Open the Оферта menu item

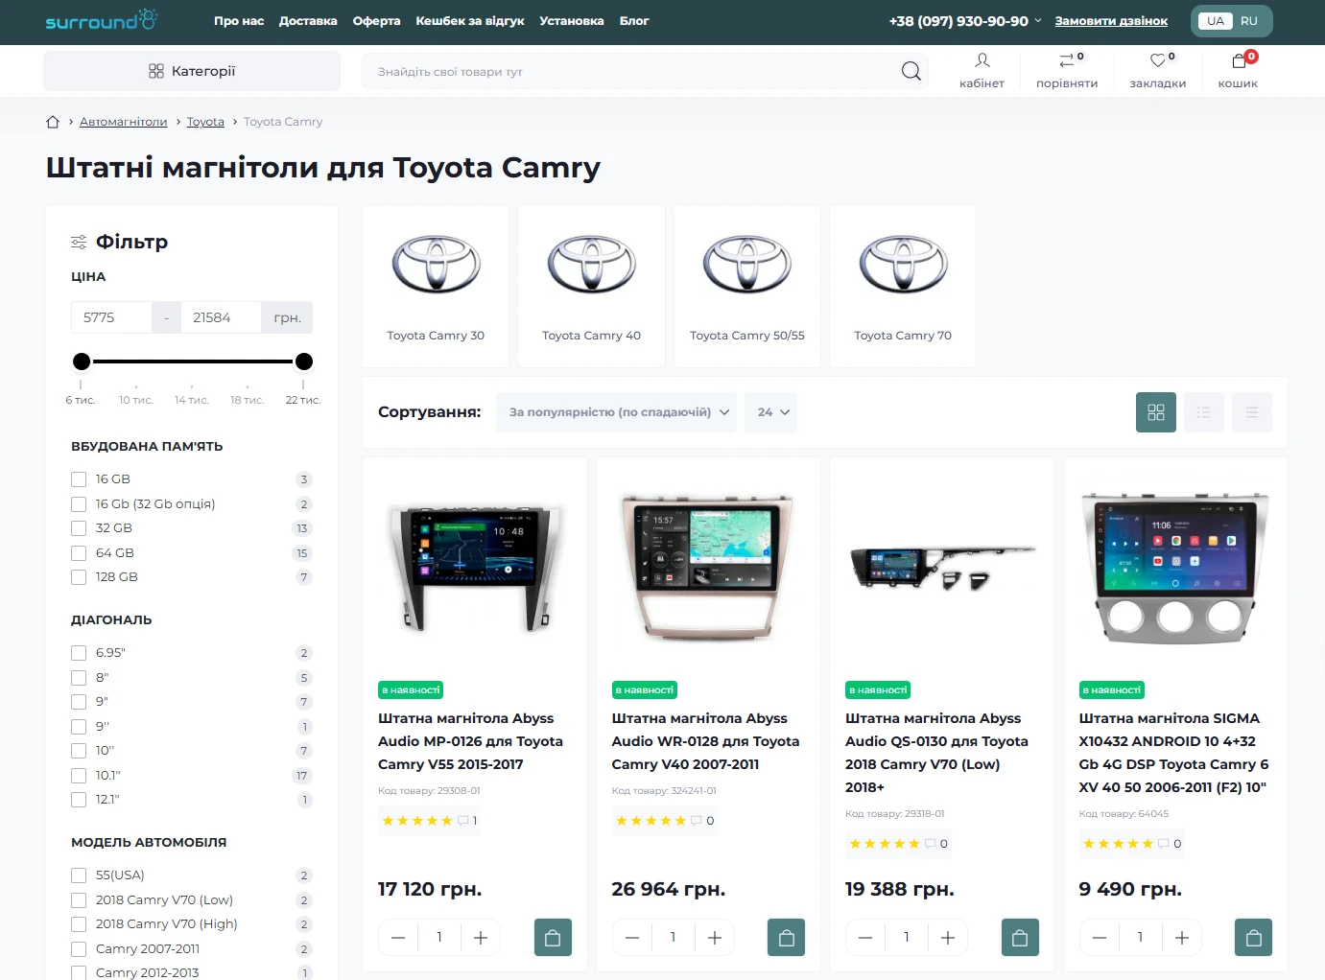(x=377, y=21)
